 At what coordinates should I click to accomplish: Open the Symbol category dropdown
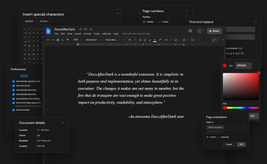(30, 21)
